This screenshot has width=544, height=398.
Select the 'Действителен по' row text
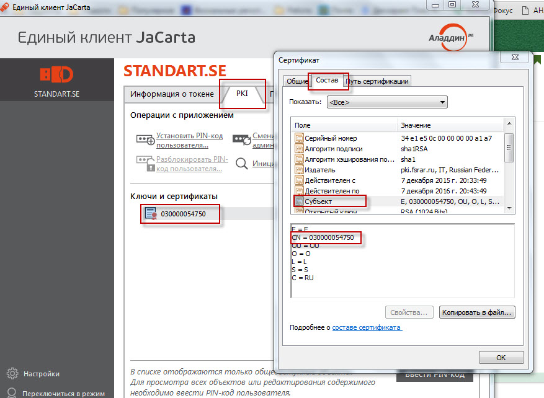(332, 191)
